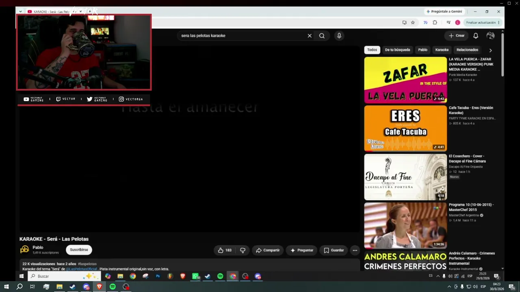Click Pregúntale a Gemini button
Image resolution: width=520 pixels, height=292 pixels.
click(444, 11)
